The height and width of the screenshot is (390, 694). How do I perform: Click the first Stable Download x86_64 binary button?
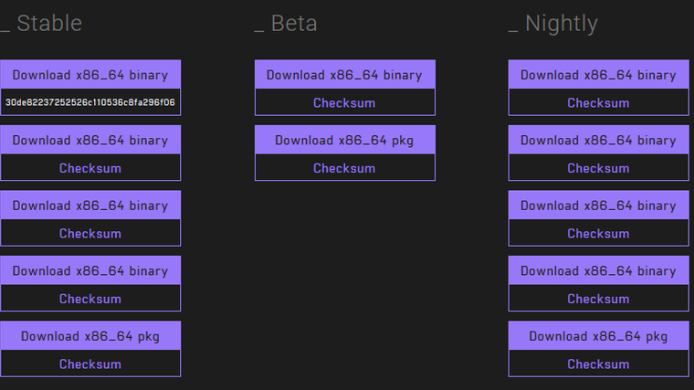tap(90, 75)
